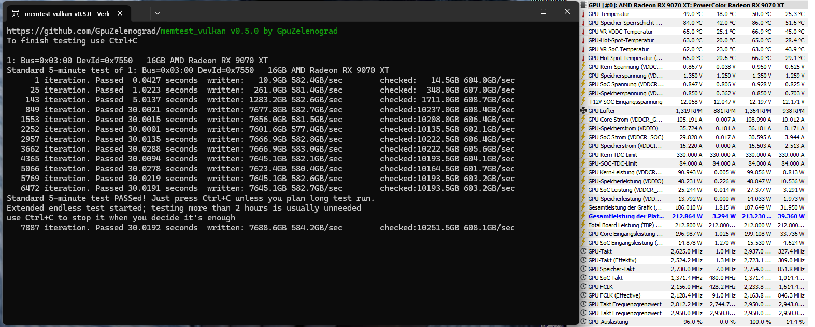Click the bolt icon of GPU SoC Spannung row
The image size is (815, 327).
pos(583,84)
